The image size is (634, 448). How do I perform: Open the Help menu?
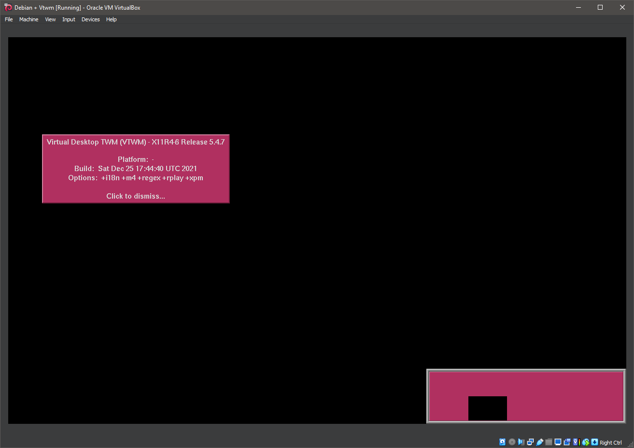111,19
